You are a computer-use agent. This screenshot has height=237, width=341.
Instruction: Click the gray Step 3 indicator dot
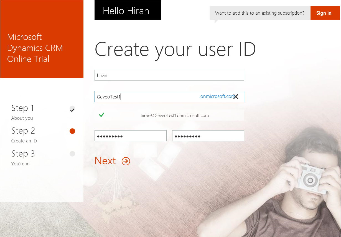(72, 154)
